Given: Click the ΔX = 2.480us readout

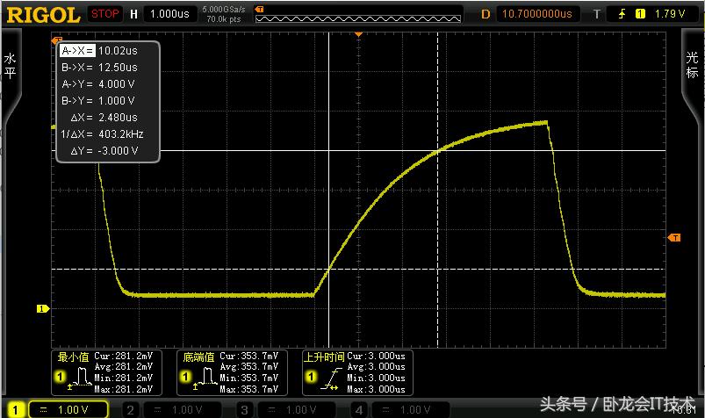Looking at the screenshot, I should coord(104,118).
